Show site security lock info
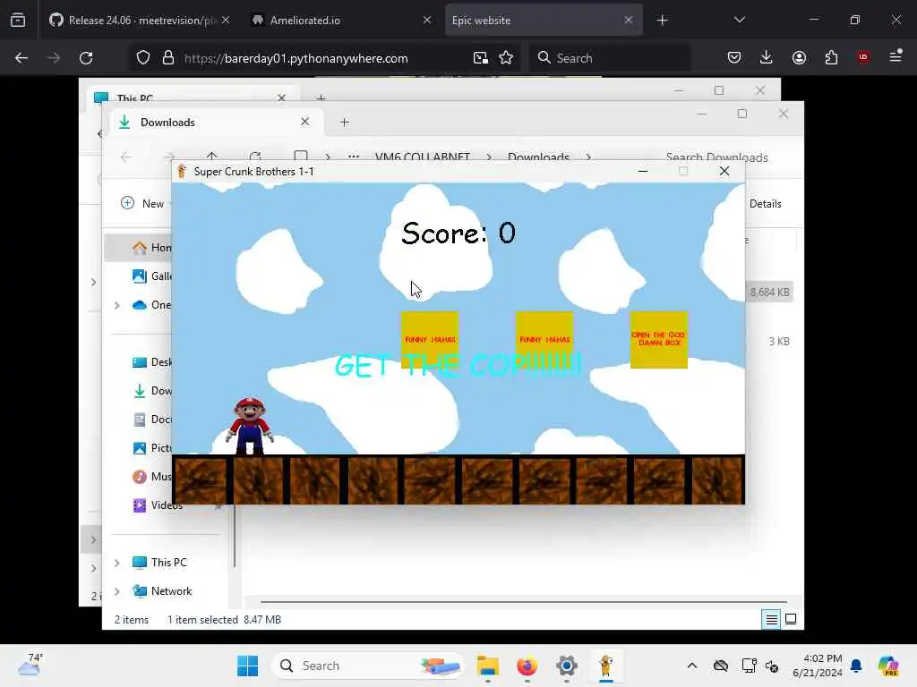 [168, 58]
